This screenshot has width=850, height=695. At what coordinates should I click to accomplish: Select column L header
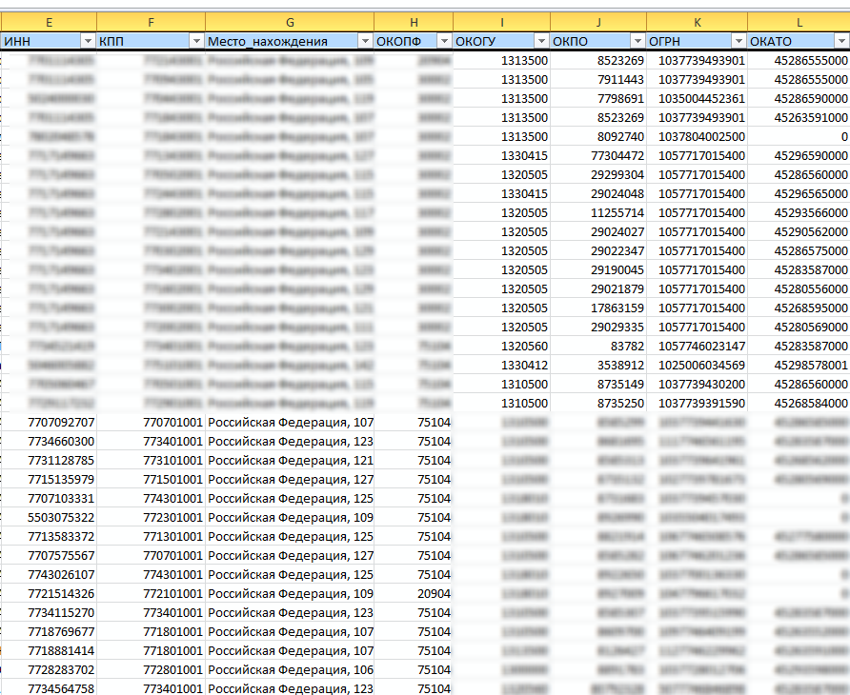point(799,22)
